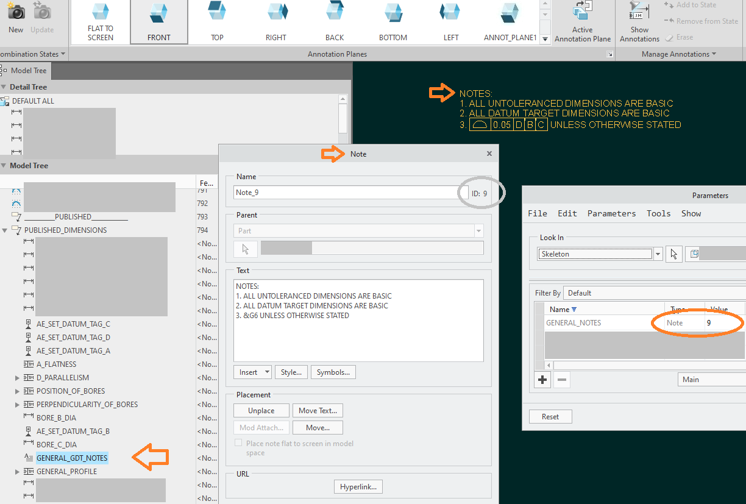Image resolution: width=746 pixels, height=504 pixels.
Task: Select the TOP annotation plane
Action: [x=217, y=21]
